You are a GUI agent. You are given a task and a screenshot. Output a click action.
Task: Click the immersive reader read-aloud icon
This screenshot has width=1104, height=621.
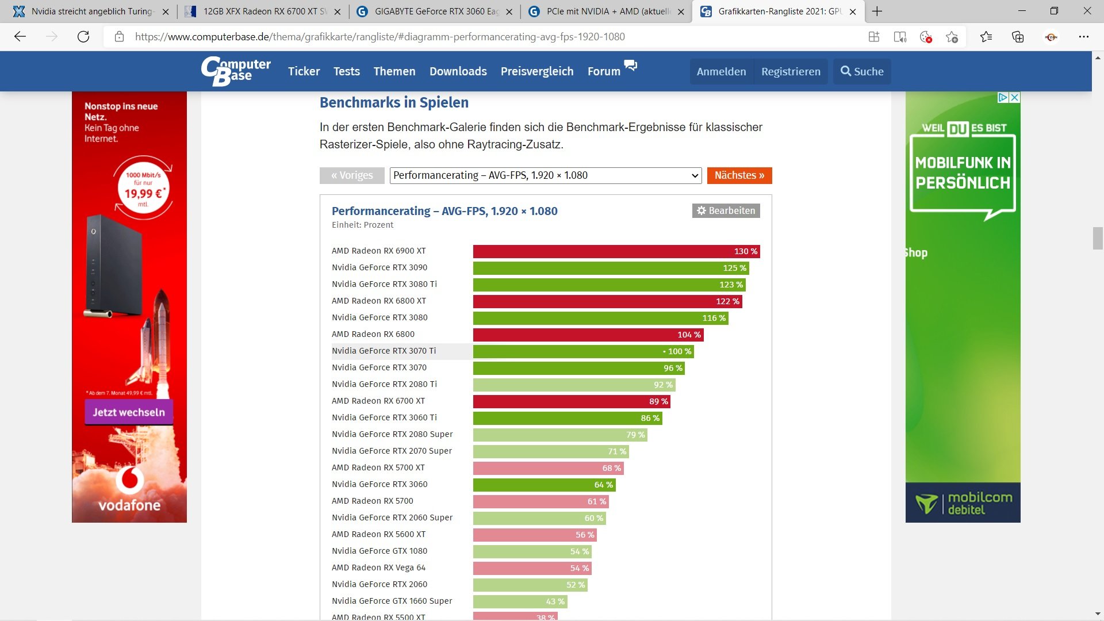tap(900, 37)
